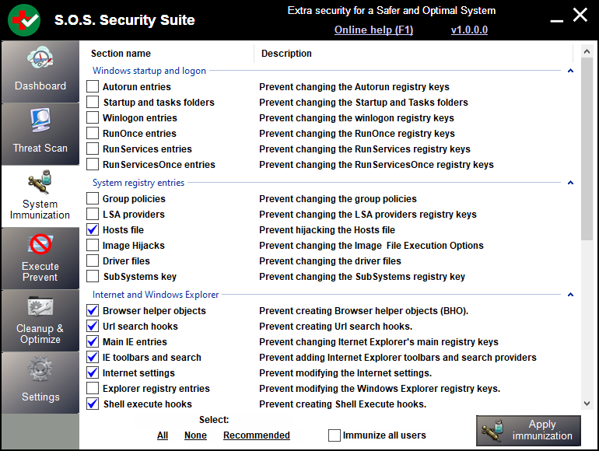599x451 pixels.
Task: Tick the Image Hijacks checkbox
Action: [x=93, y=245]
